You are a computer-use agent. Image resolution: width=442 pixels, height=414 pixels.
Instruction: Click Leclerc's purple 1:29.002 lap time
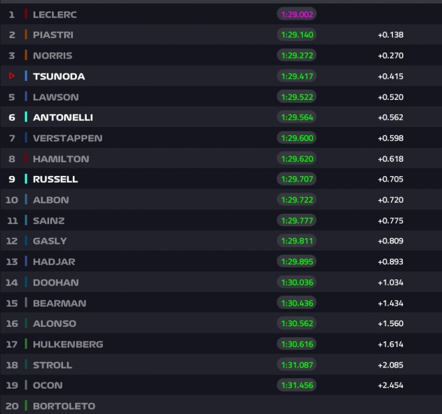[296, 14]
